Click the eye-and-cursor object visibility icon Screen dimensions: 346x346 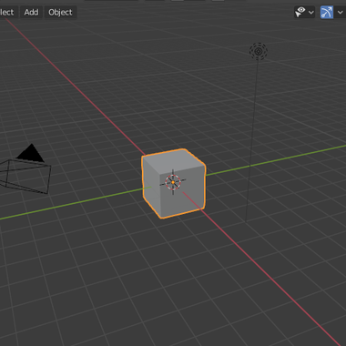click(300, 12)
